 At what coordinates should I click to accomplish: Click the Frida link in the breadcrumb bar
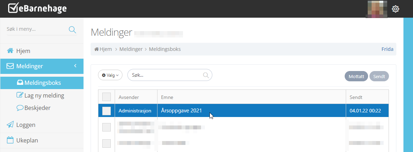[388, 49]
